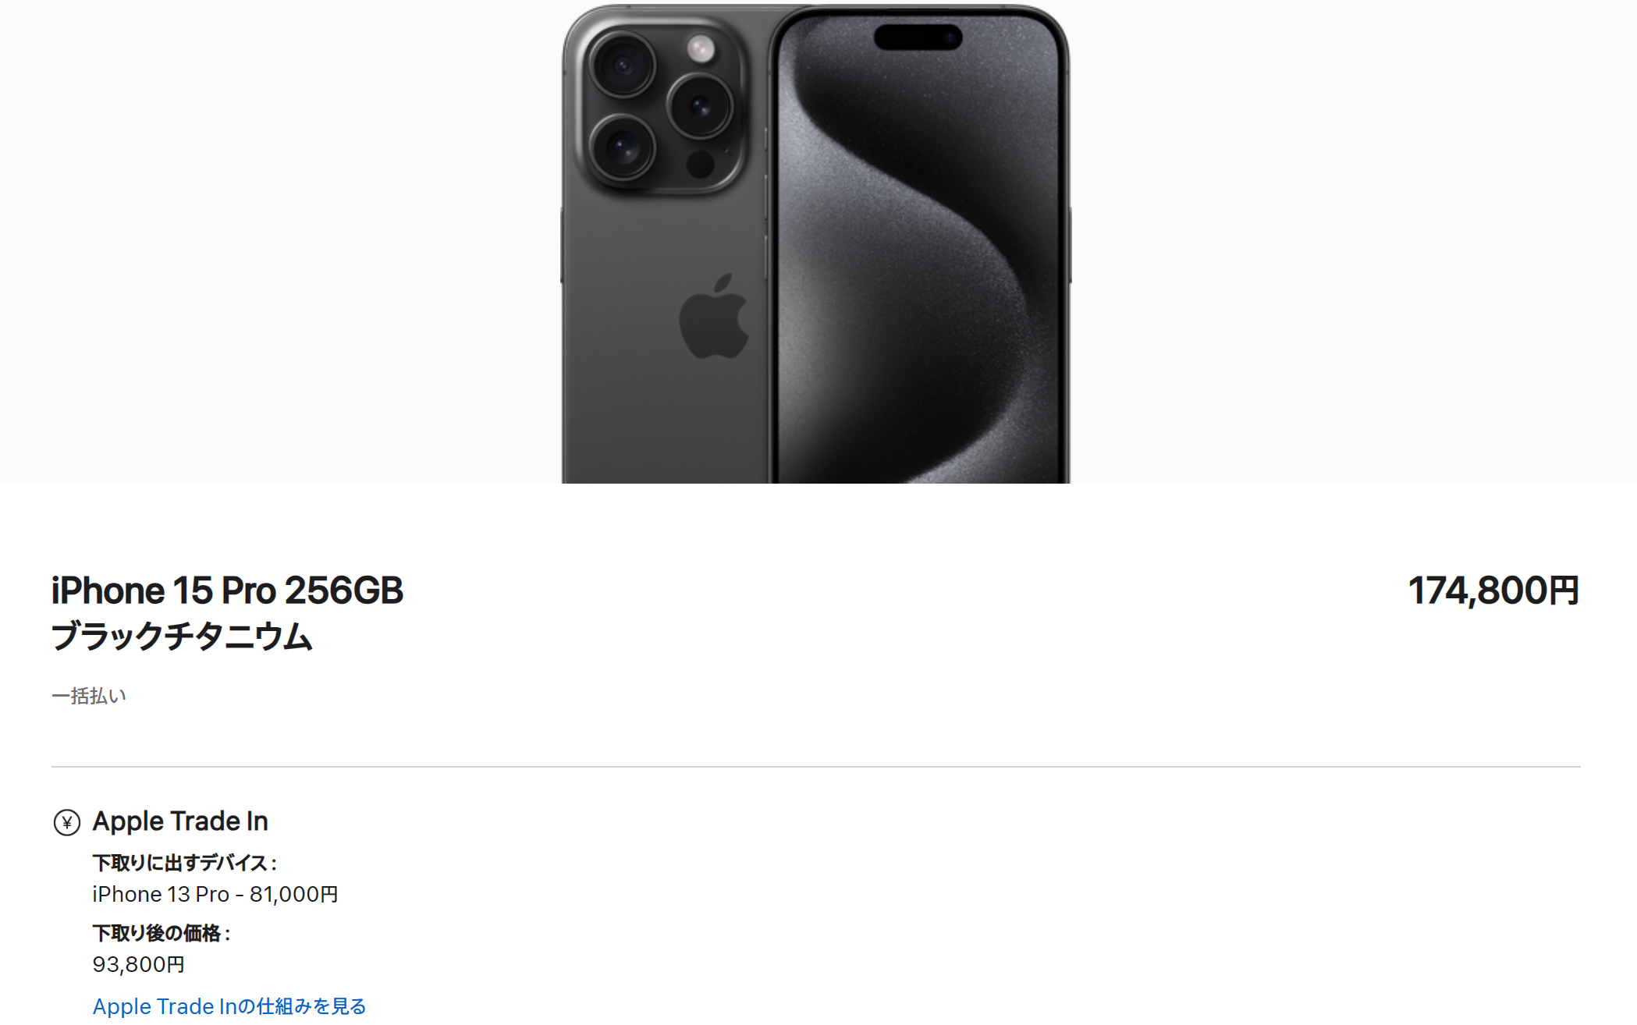Click the 下取りに出すデバイス label
Screen dimensions: 1637x1025
point(185,863)
